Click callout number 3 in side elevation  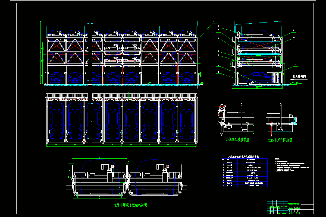pos(218,30)
